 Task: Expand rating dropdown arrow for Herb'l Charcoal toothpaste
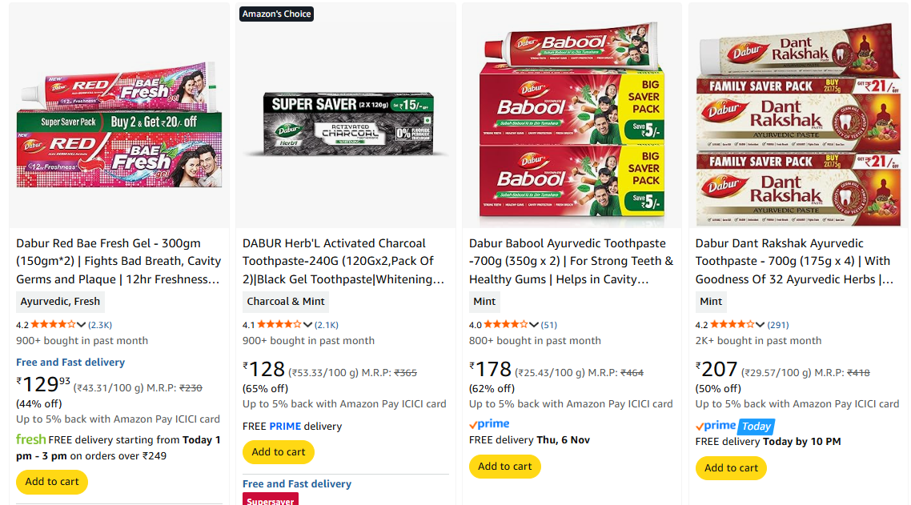(307, 325)
